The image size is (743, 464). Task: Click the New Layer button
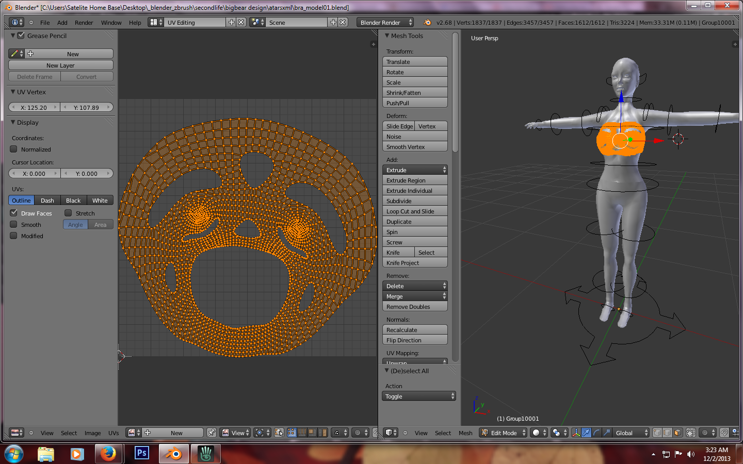pos(61,65)
